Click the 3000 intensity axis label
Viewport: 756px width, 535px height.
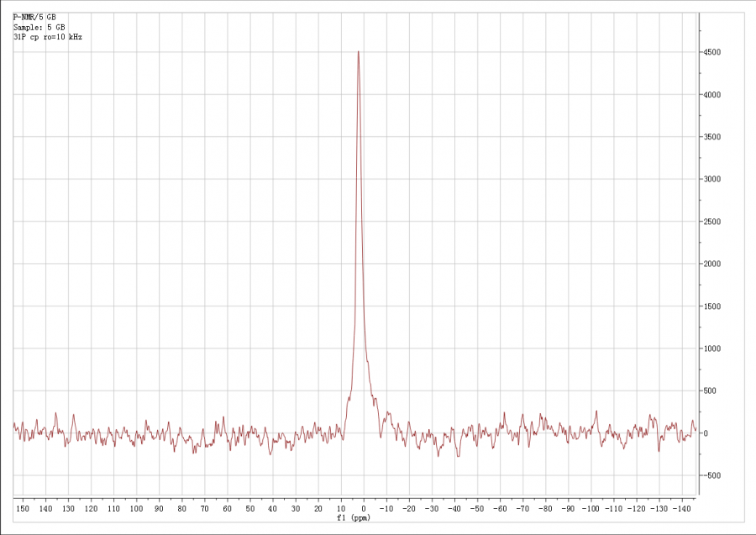[712, 179]
